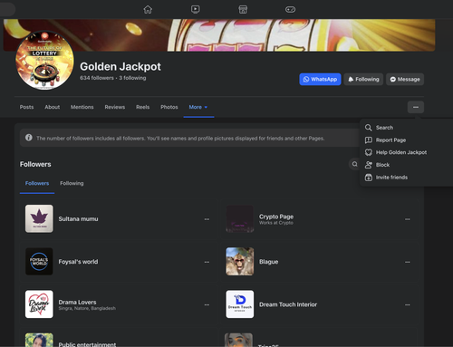Viewport: 453px width, 347px height.
Task: Click the Public entertainment name link
Action: coord(87,344)
